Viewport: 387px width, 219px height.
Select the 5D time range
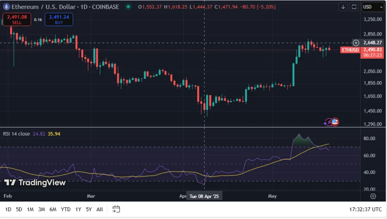click(19, 210)
